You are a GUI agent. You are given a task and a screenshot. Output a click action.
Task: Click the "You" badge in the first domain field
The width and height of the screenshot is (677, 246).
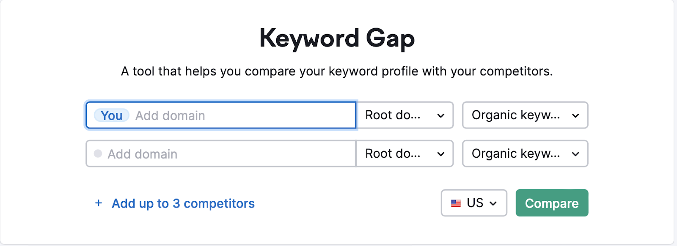coord(112,115)
